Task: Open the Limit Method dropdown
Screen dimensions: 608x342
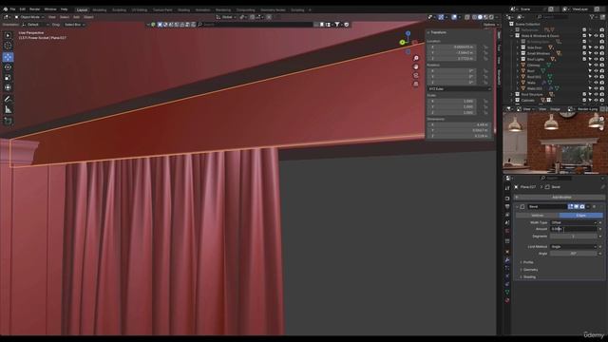Action: (574, 247)
